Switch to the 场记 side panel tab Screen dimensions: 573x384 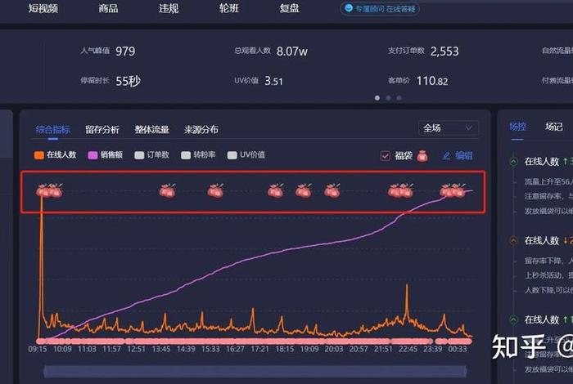[x=554, y=127]
